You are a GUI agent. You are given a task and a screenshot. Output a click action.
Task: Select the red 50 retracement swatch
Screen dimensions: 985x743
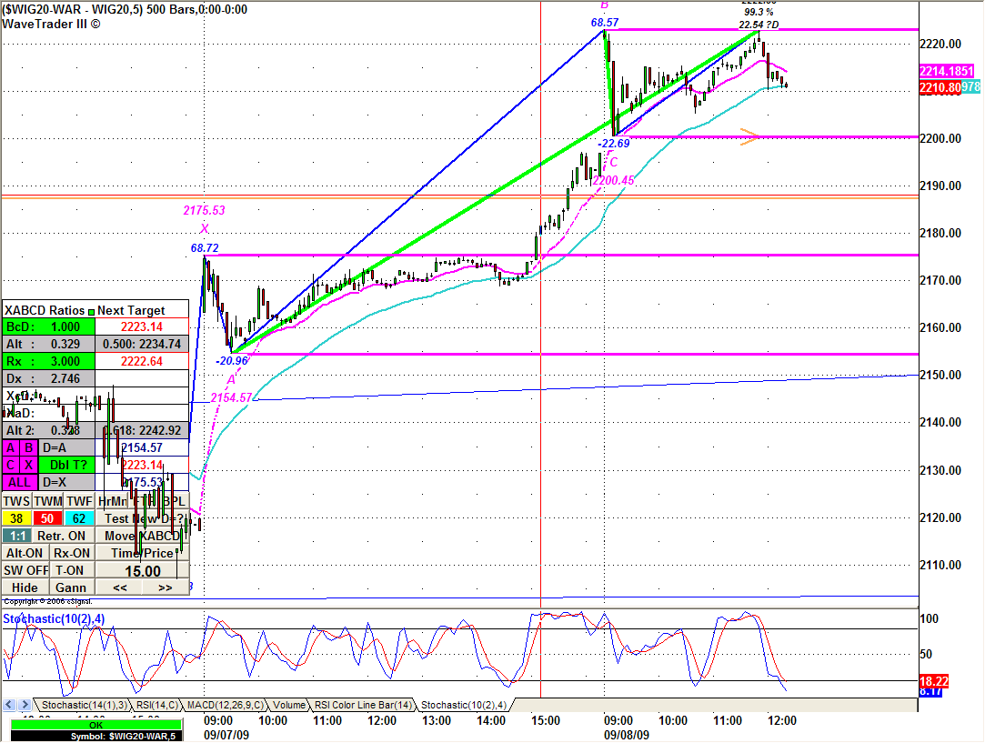click(47, 518)
